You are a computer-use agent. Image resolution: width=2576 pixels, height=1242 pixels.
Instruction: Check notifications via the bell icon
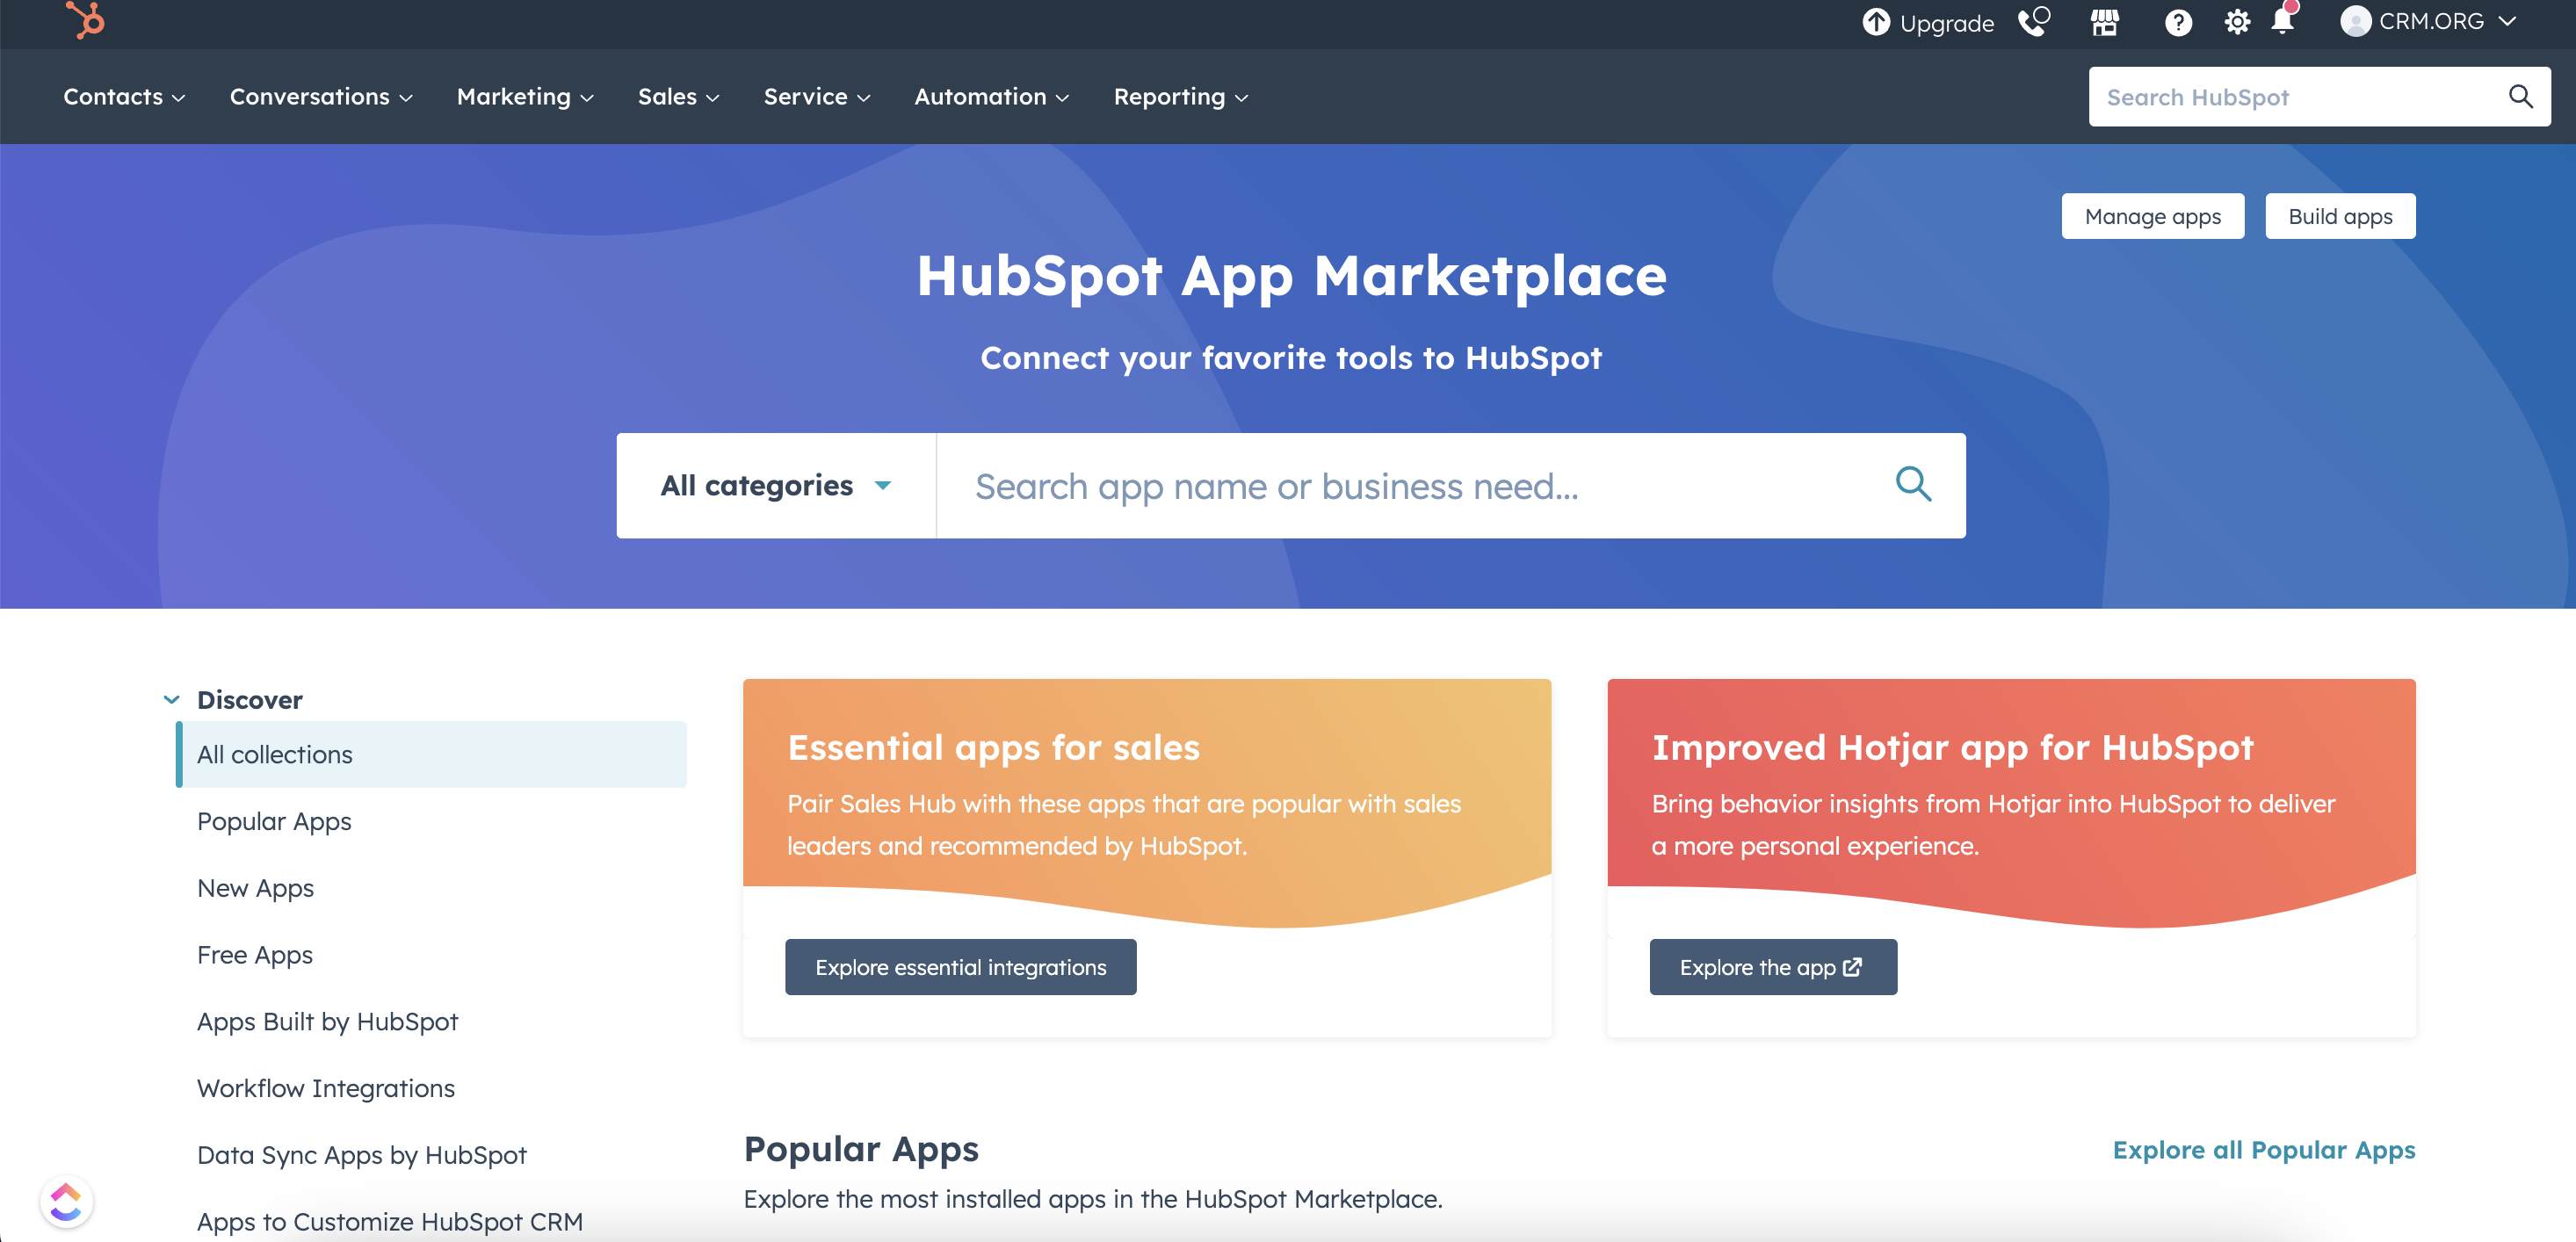coord(2283,22)
